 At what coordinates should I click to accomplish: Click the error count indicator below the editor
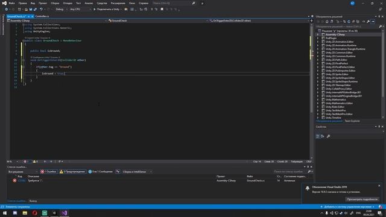tap(27, 162)
